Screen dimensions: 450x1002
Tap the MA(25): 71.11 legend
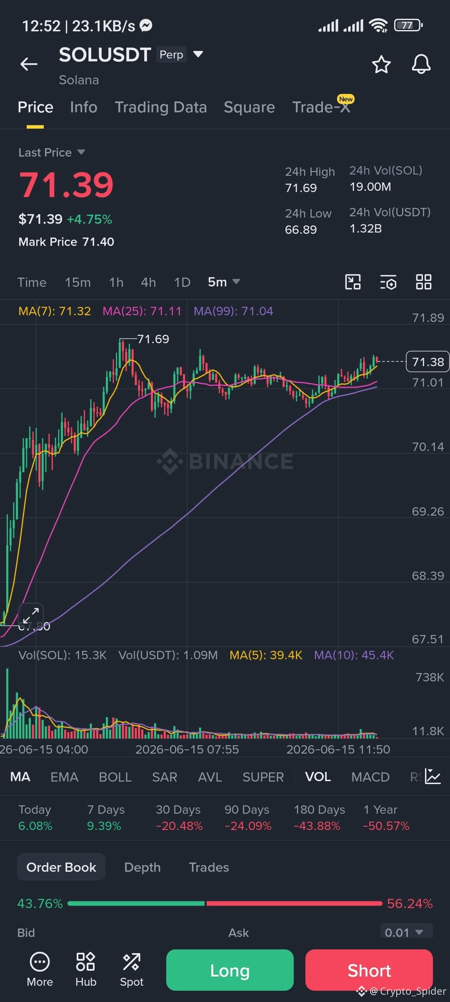(142, 311)
